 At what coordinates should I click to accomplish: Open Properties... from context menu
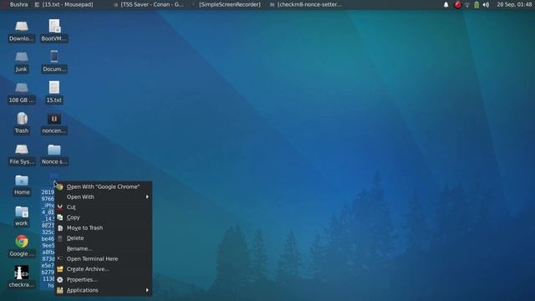pyautogui.click(x=104, y=279)
